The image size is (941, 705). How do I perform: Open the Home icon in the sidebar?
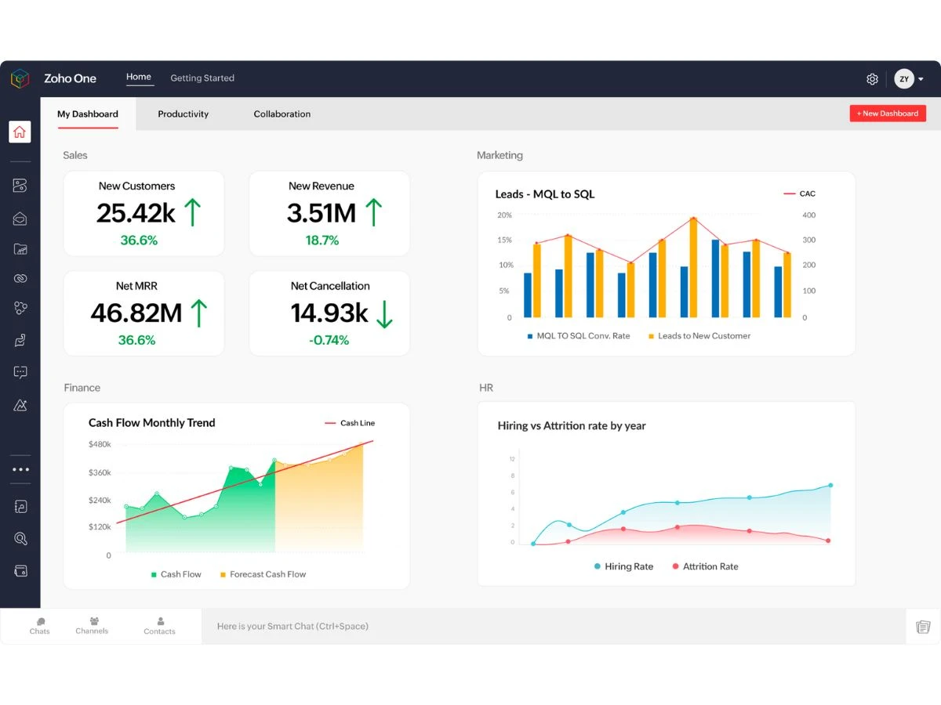click(x=20, y=132)
